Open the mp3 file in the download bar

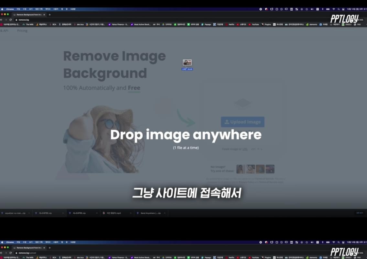(112, 213)
